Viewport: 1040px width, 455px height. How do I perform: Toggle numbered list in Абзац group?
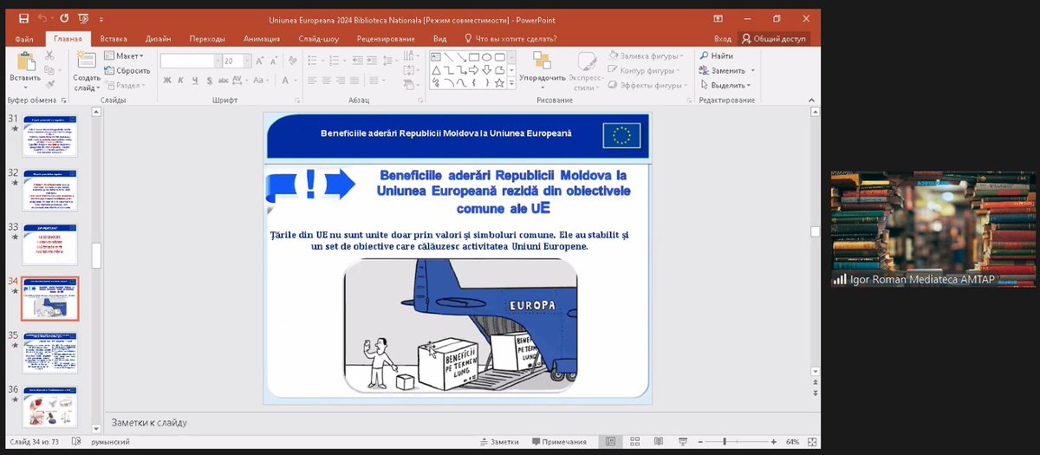(x=335, y=62)
